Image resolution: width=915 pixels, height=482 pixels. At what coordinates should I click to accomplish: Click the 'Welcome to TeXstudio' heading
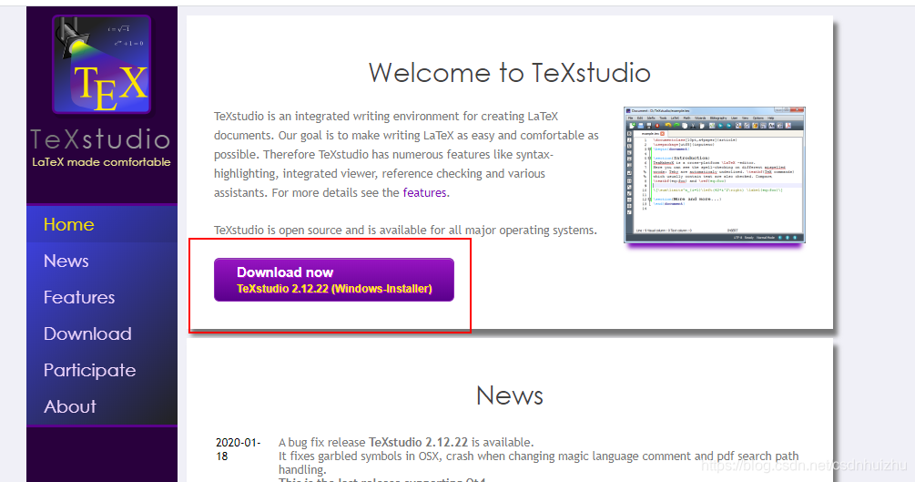[510, 73]
